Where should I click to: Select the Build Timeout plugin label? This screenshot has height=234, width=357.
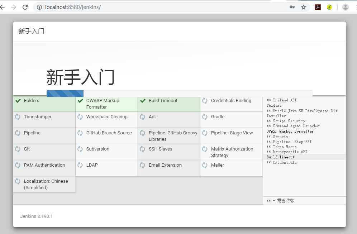tap(163, 101)
